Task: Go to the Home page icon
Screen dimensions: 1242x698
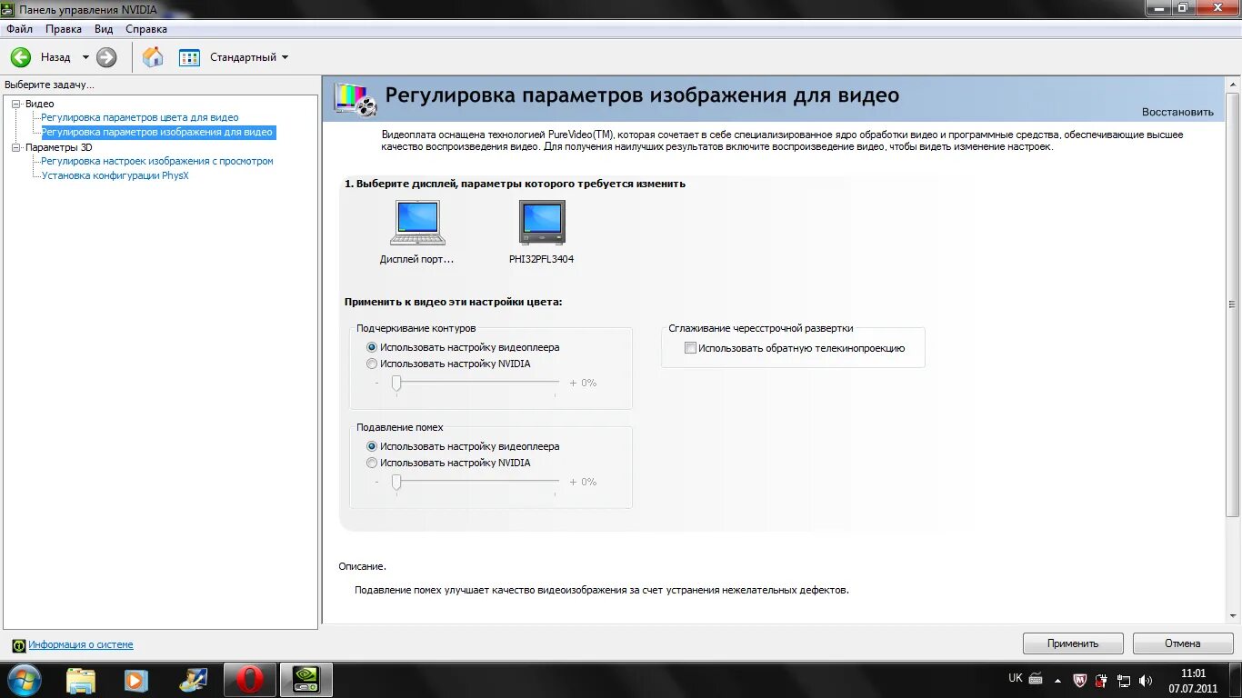Action: pos(153,57)
